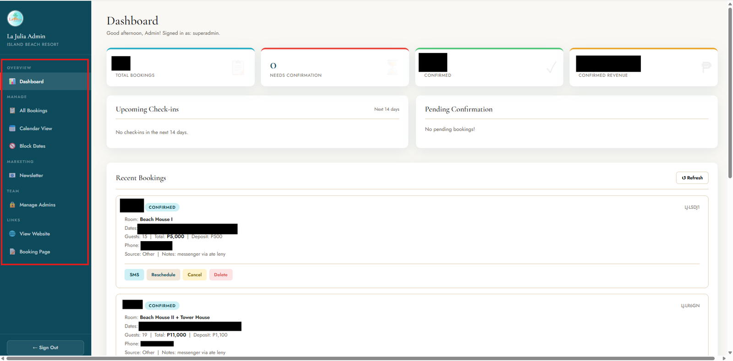The width and height of the screenshot is (733, 361).
Task: Click the Calendar View calendar icon
Action: 12,129
